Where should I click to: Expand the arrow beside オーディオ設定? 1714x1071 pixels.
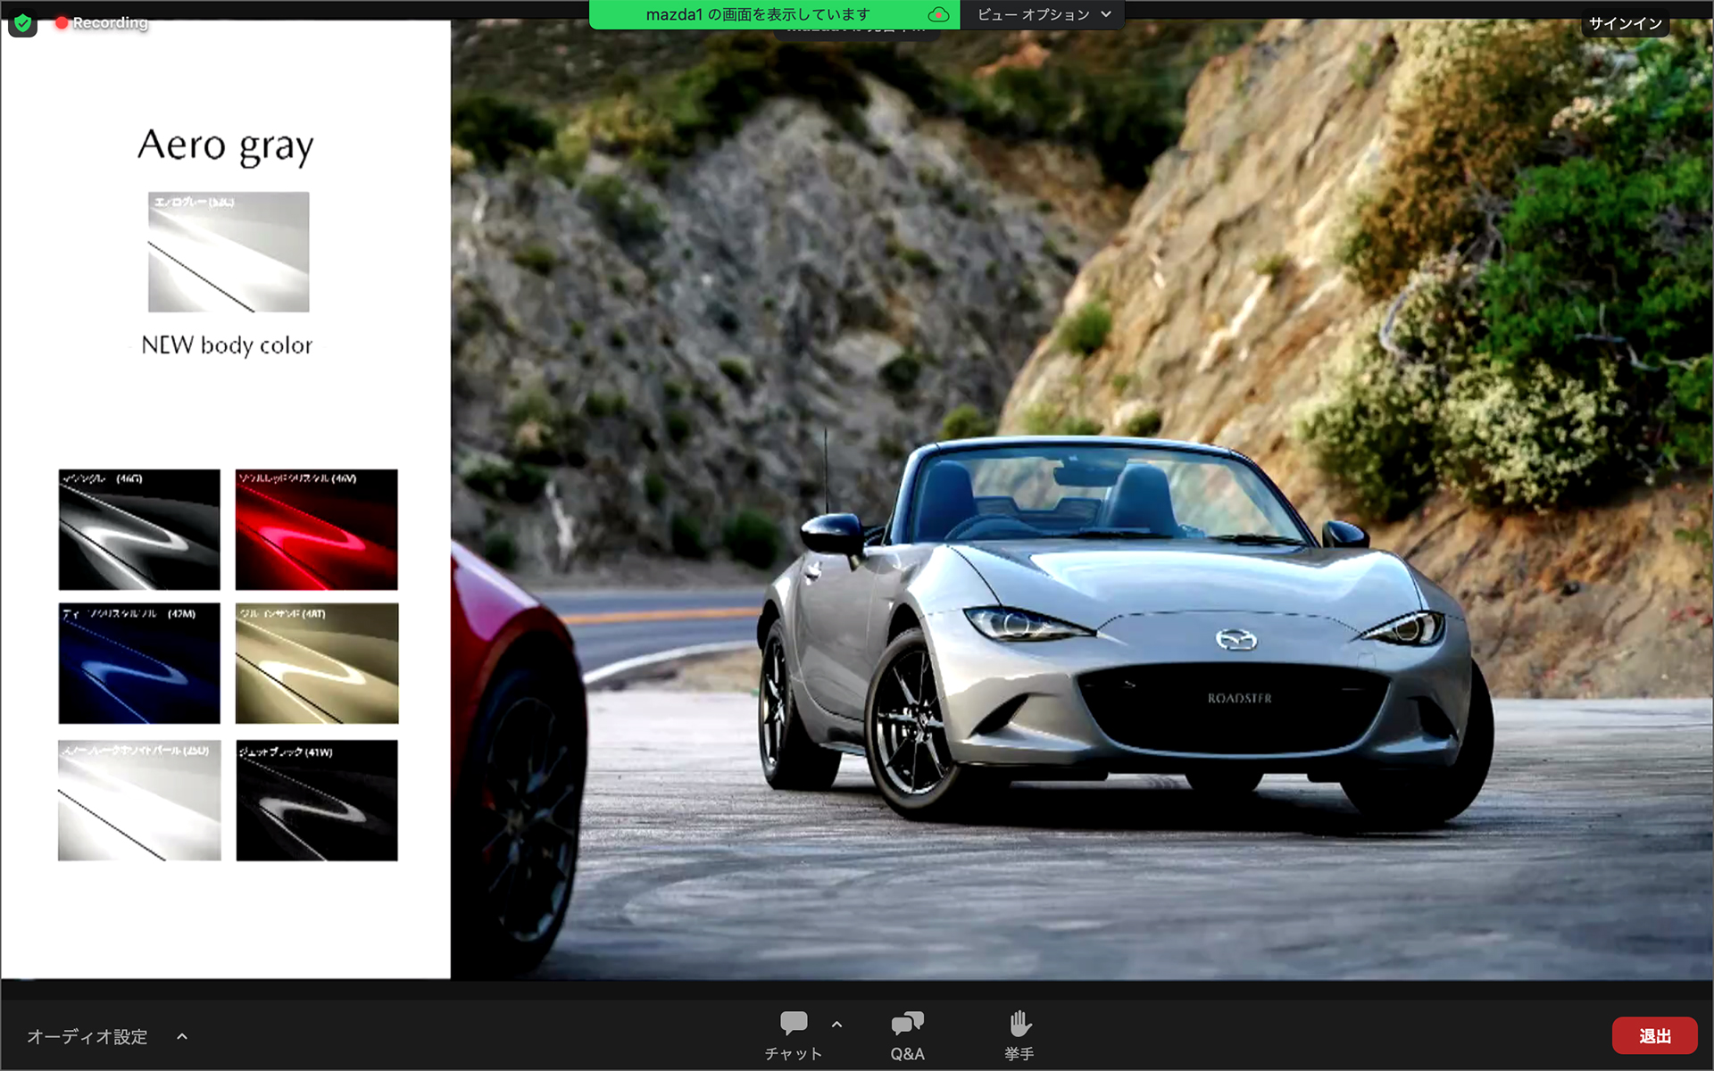pos(182,1036)
